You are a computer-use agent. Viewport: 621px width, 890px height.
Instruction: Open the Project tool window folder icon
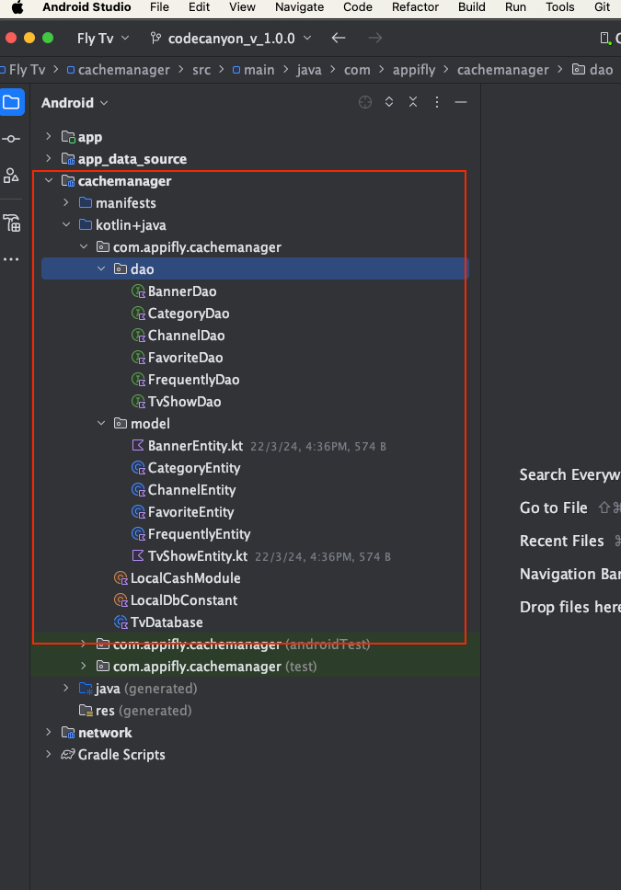point(12,102)
